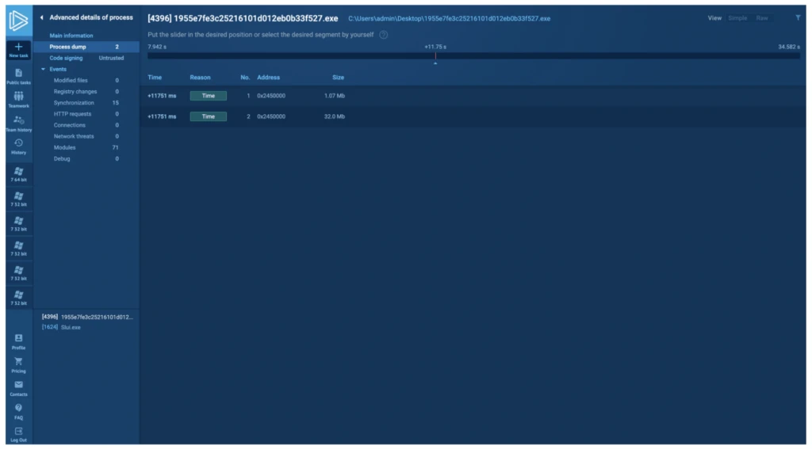This screenshot has width=812, height=449.
Task: Click the New task plus icon
Action: tap(19, 47)
